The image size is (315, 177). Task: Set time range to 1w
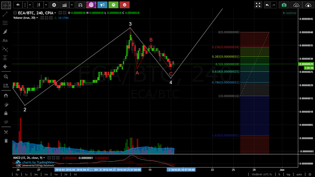[56, 175]
